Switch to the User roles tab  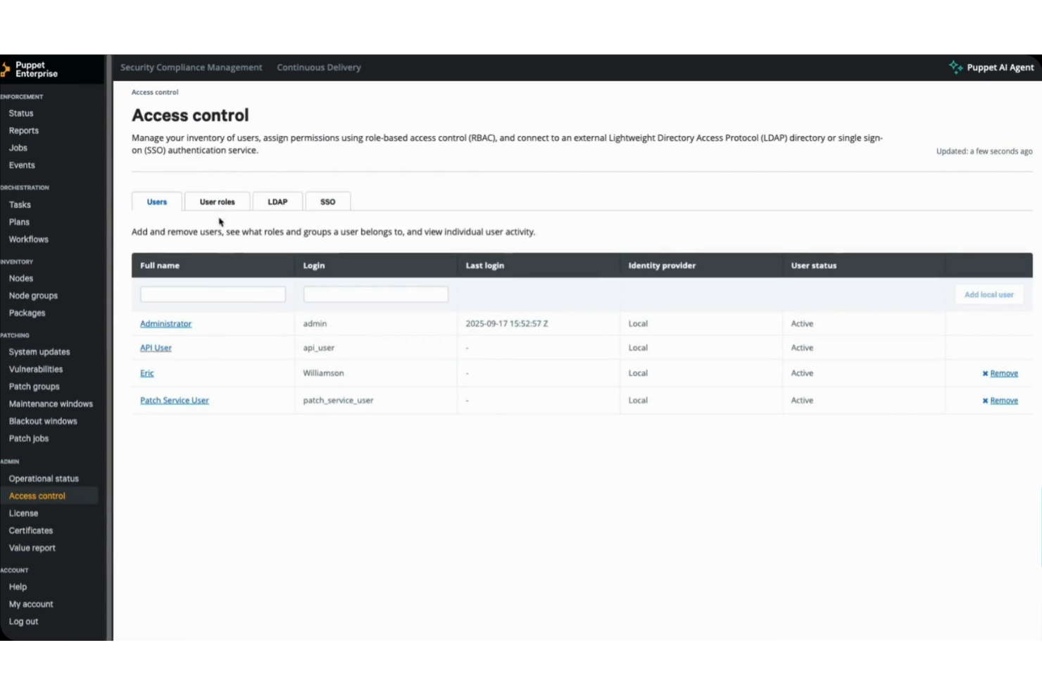point(217,201)
